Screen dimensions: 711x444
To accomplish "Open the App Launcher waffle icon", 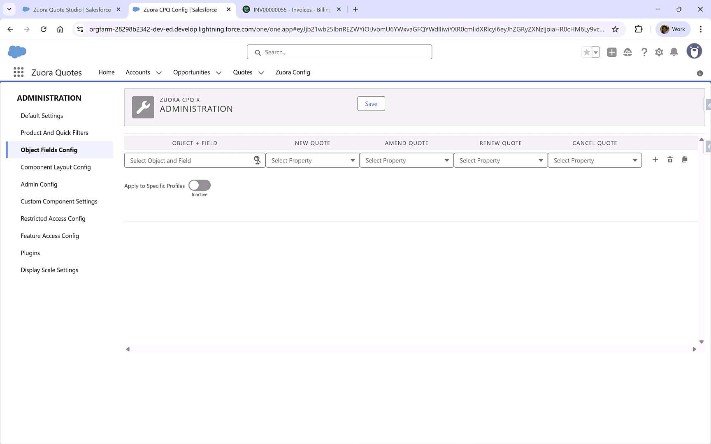I will [18, 72].
